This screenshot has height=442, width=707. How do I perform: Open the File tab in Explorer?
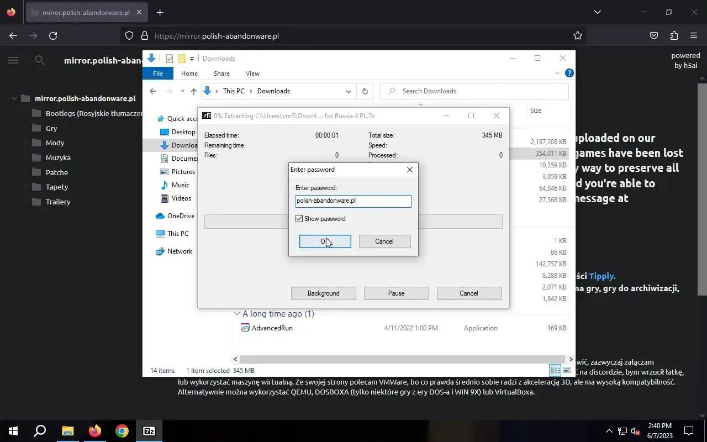(x=158, y=73)
